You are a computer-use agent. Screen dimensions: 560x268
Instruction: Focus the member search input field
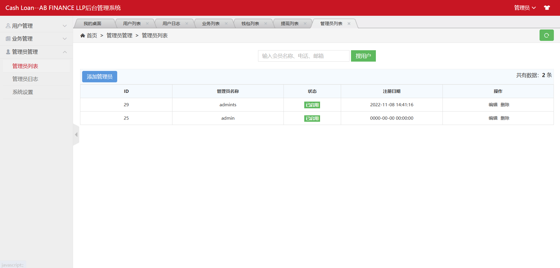coord(303,56)
